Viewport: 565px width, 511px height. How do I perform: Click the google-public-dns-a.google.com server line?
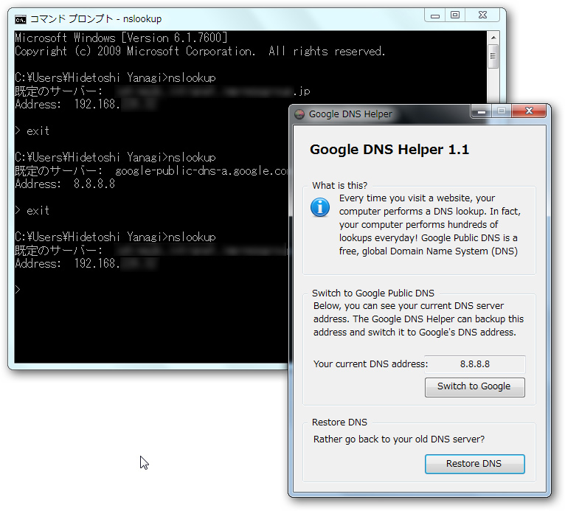pos(151,171)
